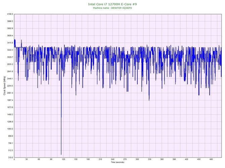Click the y-axis value 899.6
This screenshot has height=168, width=225.
click(x=10, y=136)
